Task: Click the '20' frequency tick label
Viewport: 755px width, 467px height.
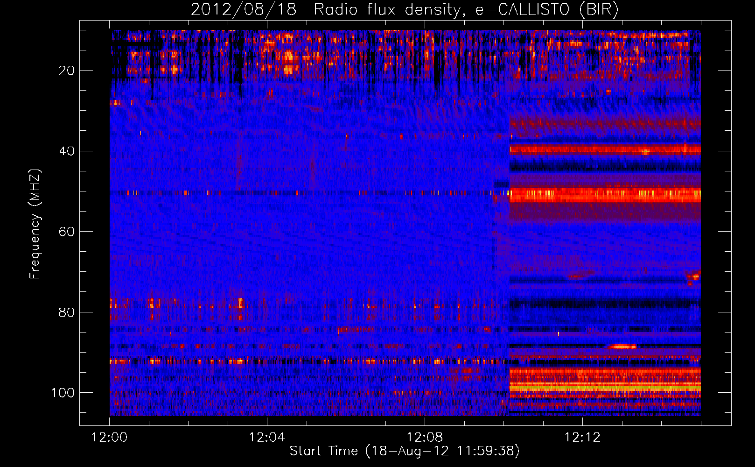Action: click(x=67, y=71)
